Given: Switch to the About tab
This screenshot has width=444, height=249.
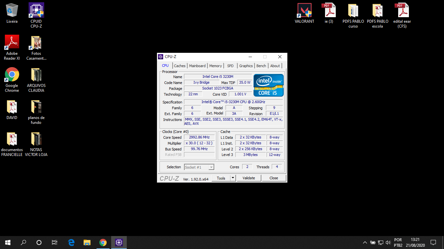Looking at the screenshot, I should click(275, 66).
